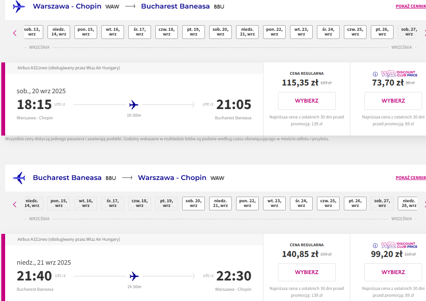Click Wizz Discount Club Price logo on return flight

(x=399, y=245)
